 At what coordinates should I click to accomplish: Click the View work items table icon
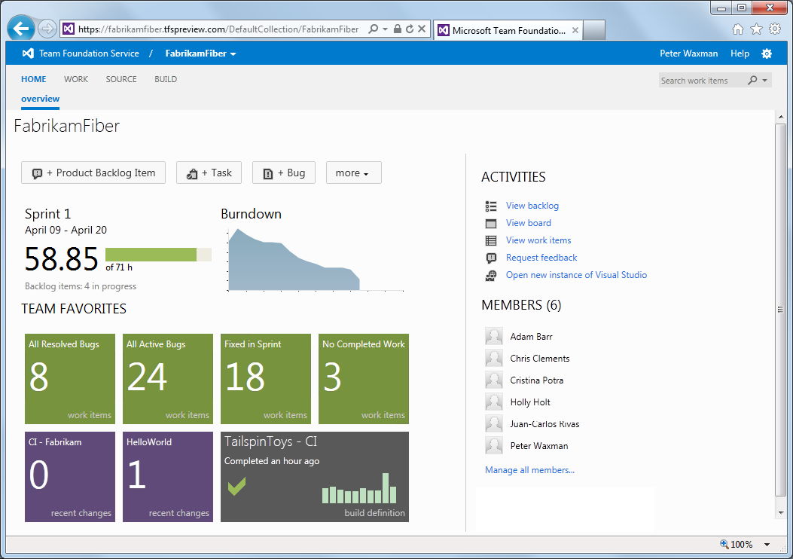[490, 240]
